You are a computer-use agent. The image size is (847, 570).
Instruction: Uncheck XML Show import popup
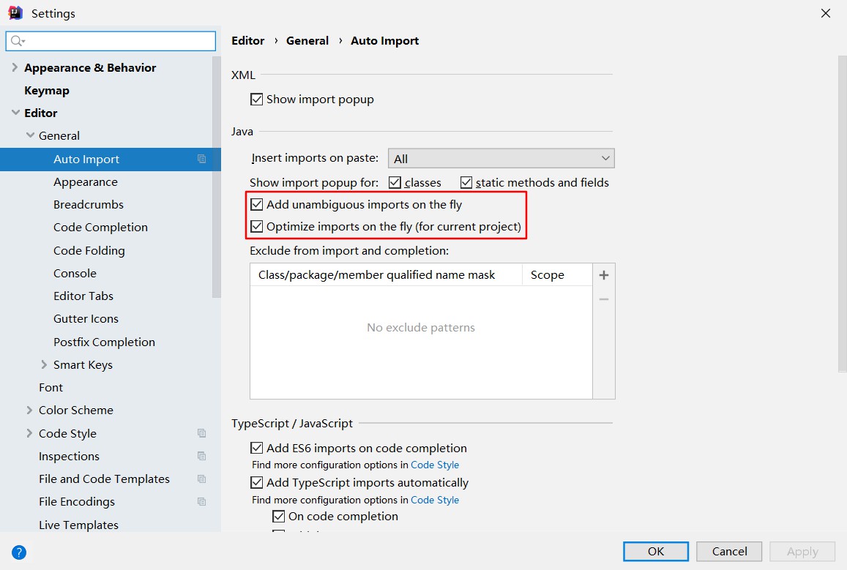(x=257, y=100)
